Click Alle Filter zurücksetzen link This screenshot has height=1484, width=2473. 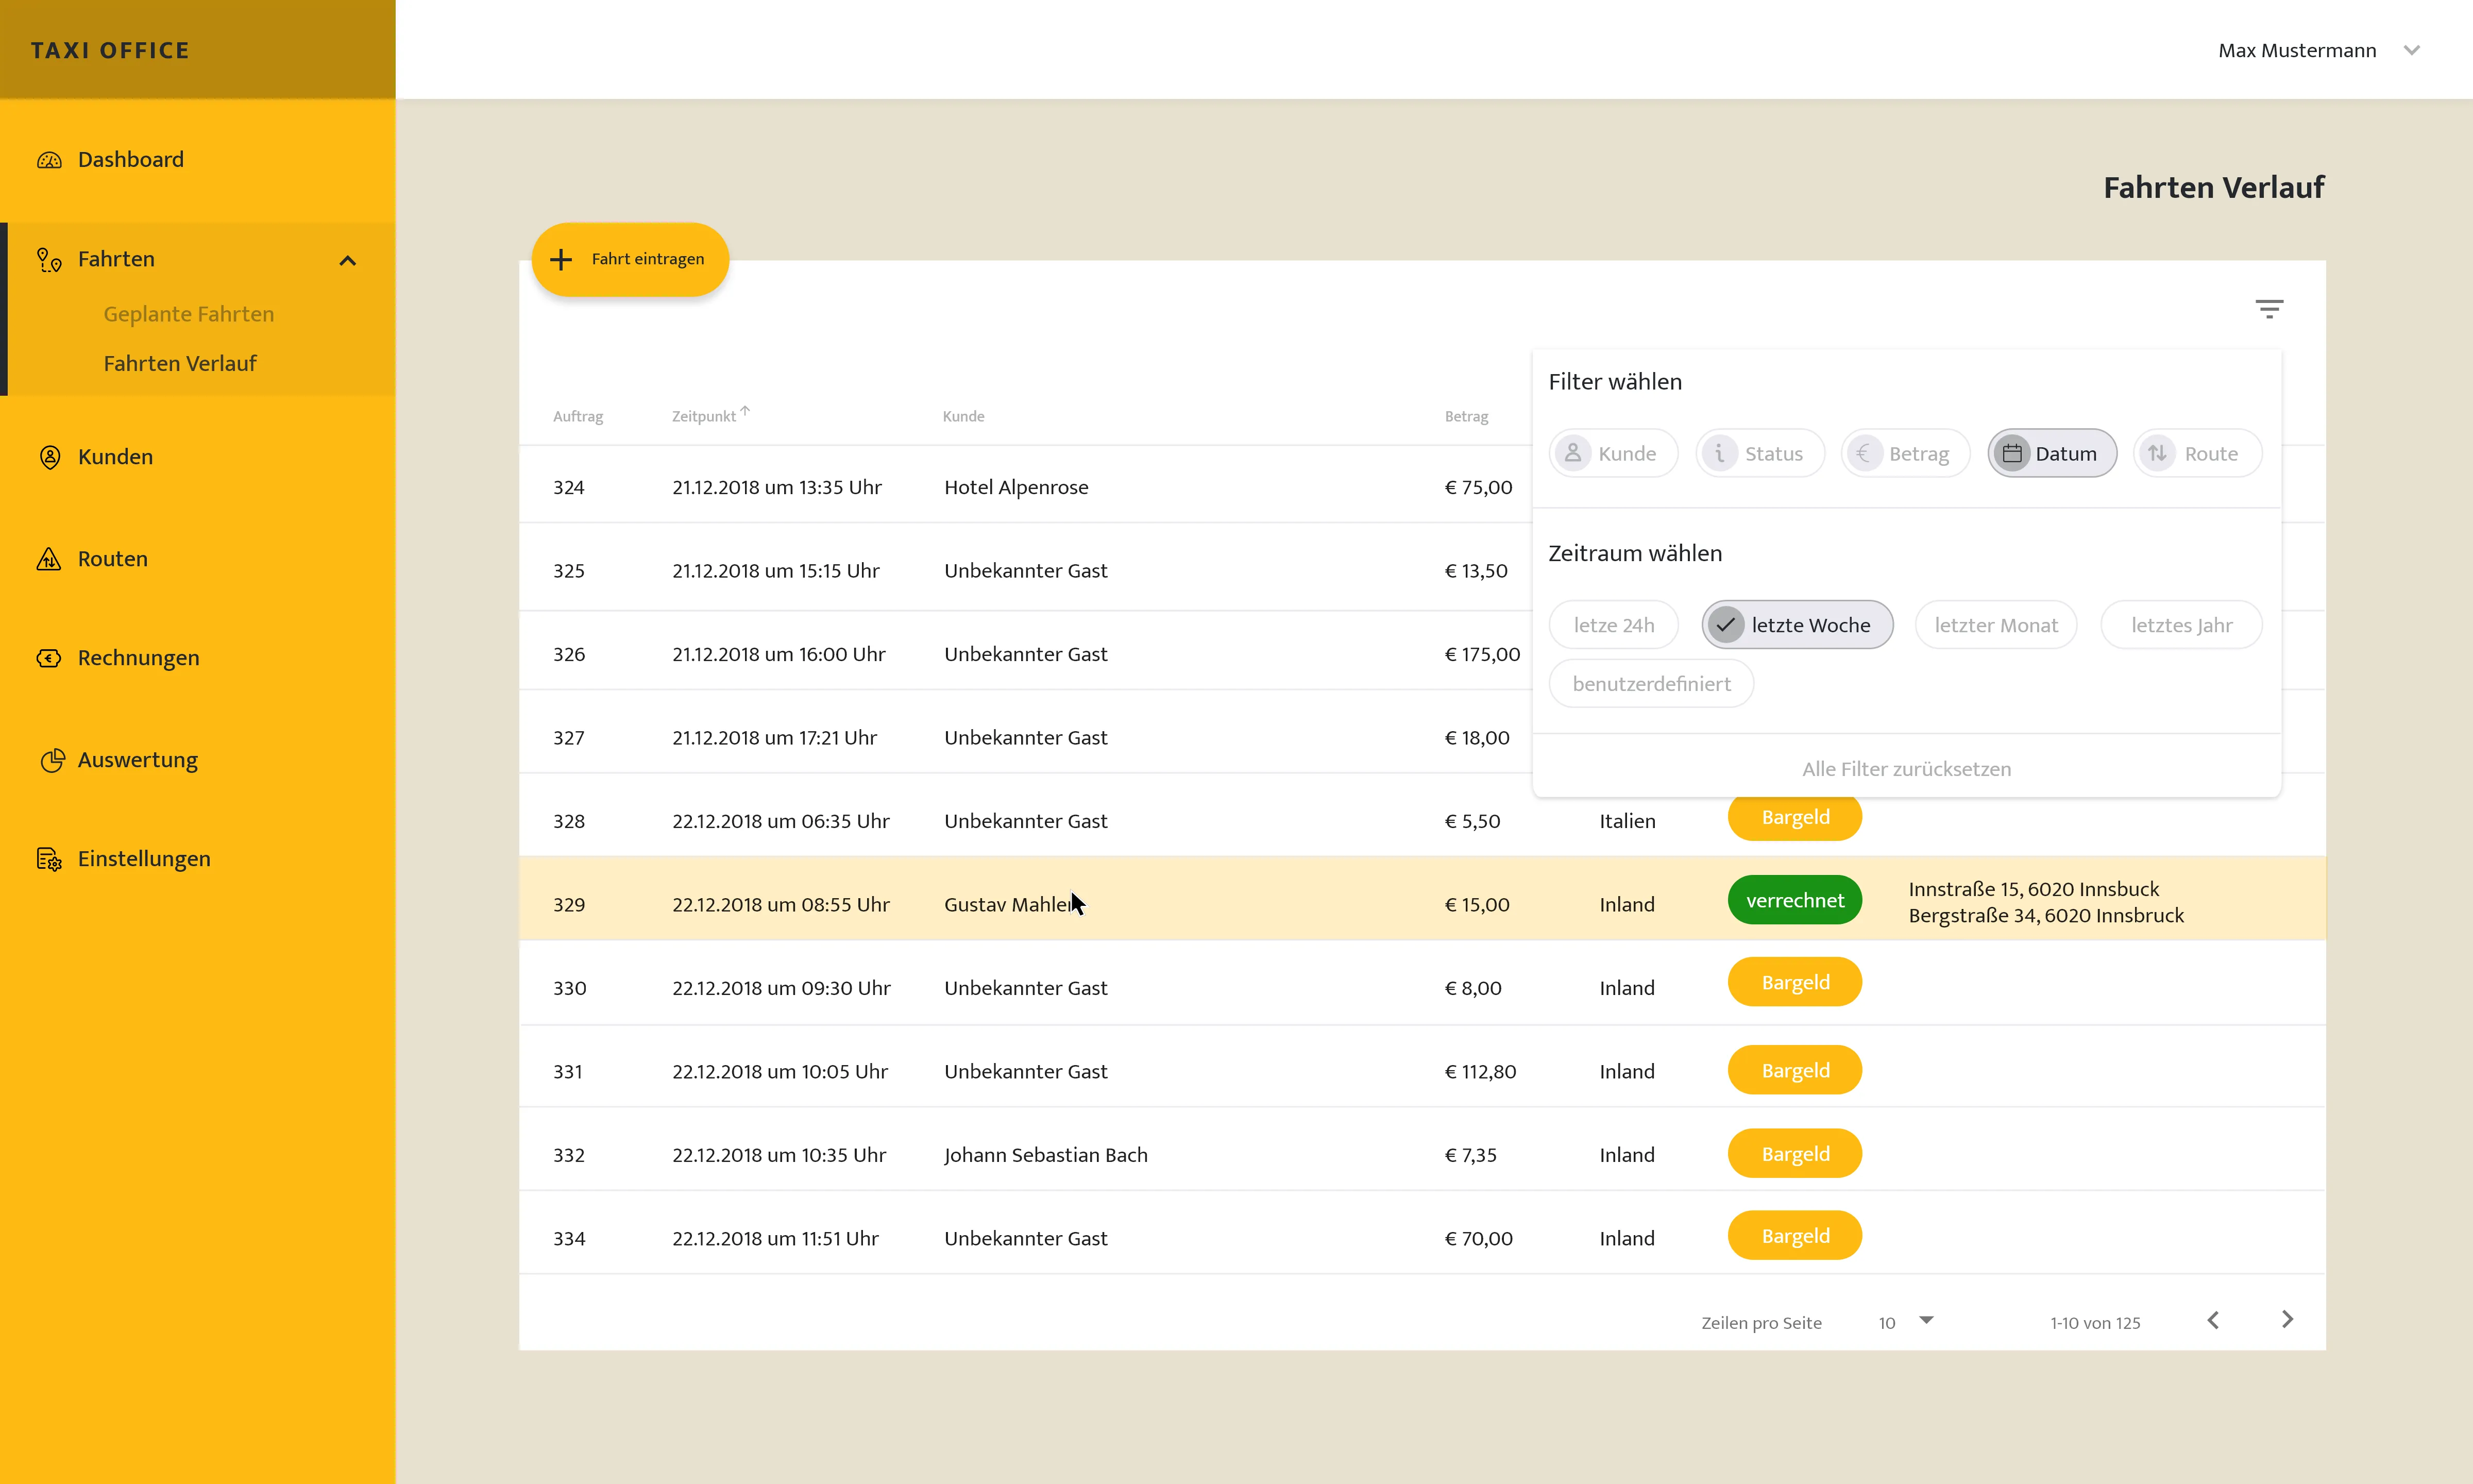pyautogui.click(x=1905, y=769)
